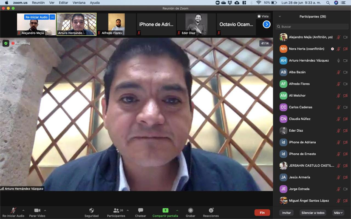
Task: Unmute microphone with Re-Iniciar Audio toggle
Action: [x=13, y=211]
